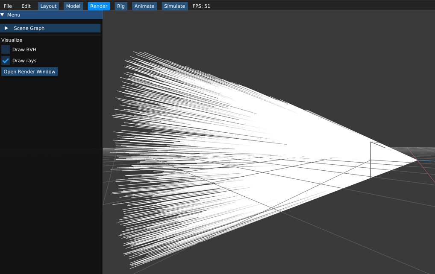Enable the Draw BVH checkbox
This screenshot has height=274, width=435.
[x=6, y=50]
